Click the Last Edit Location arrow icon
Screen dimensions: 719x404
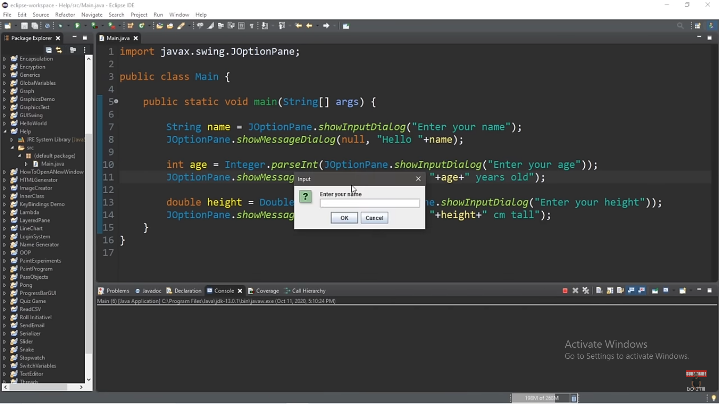pyautogui.click(x=298, y=26)
